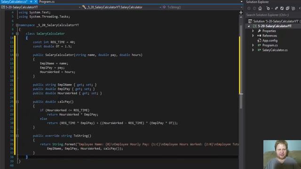
Task: Click the References node icon
Action: (x=259, y=36)
